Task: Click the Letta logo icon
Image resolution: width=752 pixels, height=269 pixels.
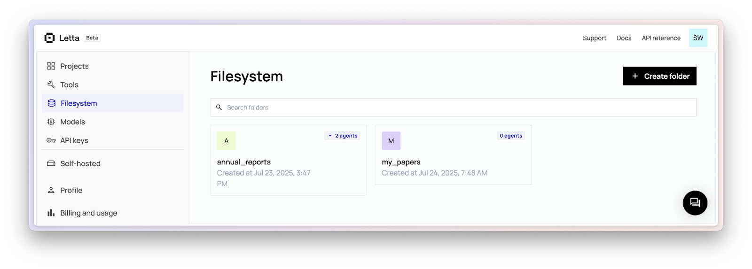Action: point(49,38)
